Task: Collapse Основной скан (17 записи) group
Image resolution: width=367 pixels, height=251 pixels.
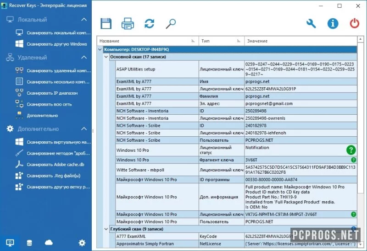Action: click(x=106, y=57)
